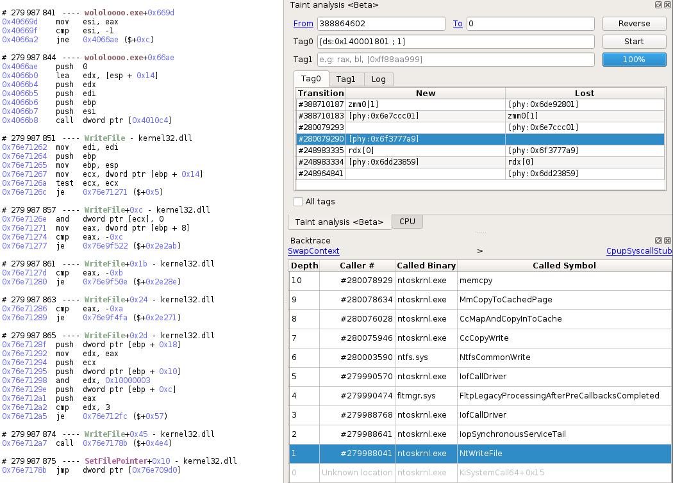Close the Backtrace panel

pyautogui.click(x=667, y=240)
